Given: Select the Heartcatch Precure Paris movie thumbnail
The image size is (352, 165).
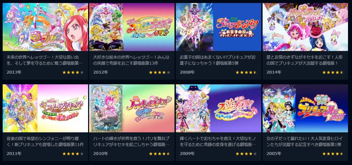Looking at the screenshot, I should tap(132, 108).
